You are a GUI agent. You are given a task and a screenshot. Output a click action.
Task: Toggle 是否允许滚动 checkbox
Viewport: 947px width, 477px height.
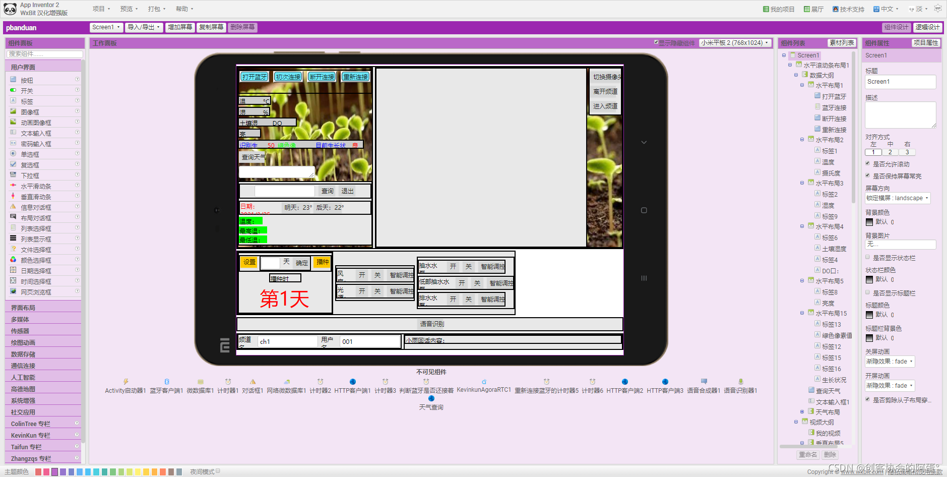tap(868, 163)
